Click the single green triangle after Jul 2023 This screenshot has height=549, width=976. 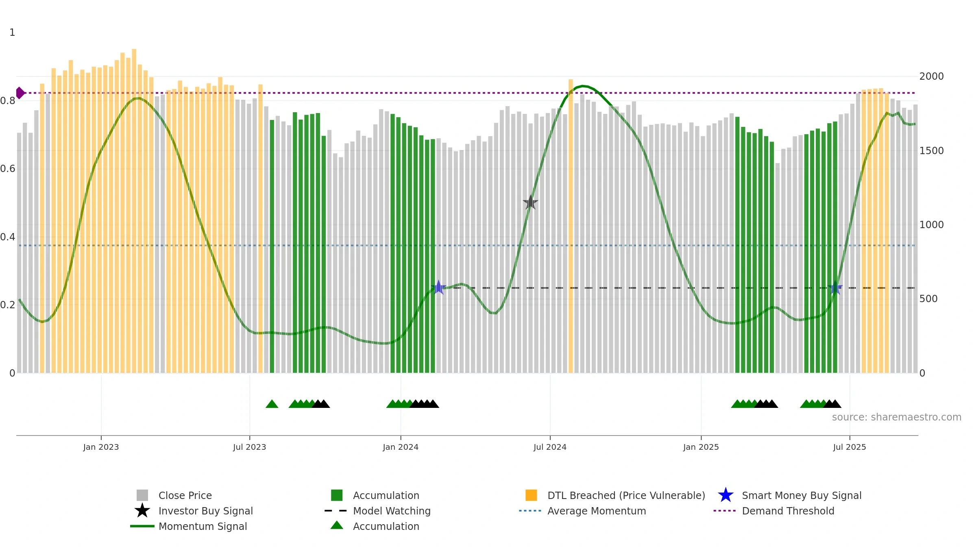coord(272,404)
